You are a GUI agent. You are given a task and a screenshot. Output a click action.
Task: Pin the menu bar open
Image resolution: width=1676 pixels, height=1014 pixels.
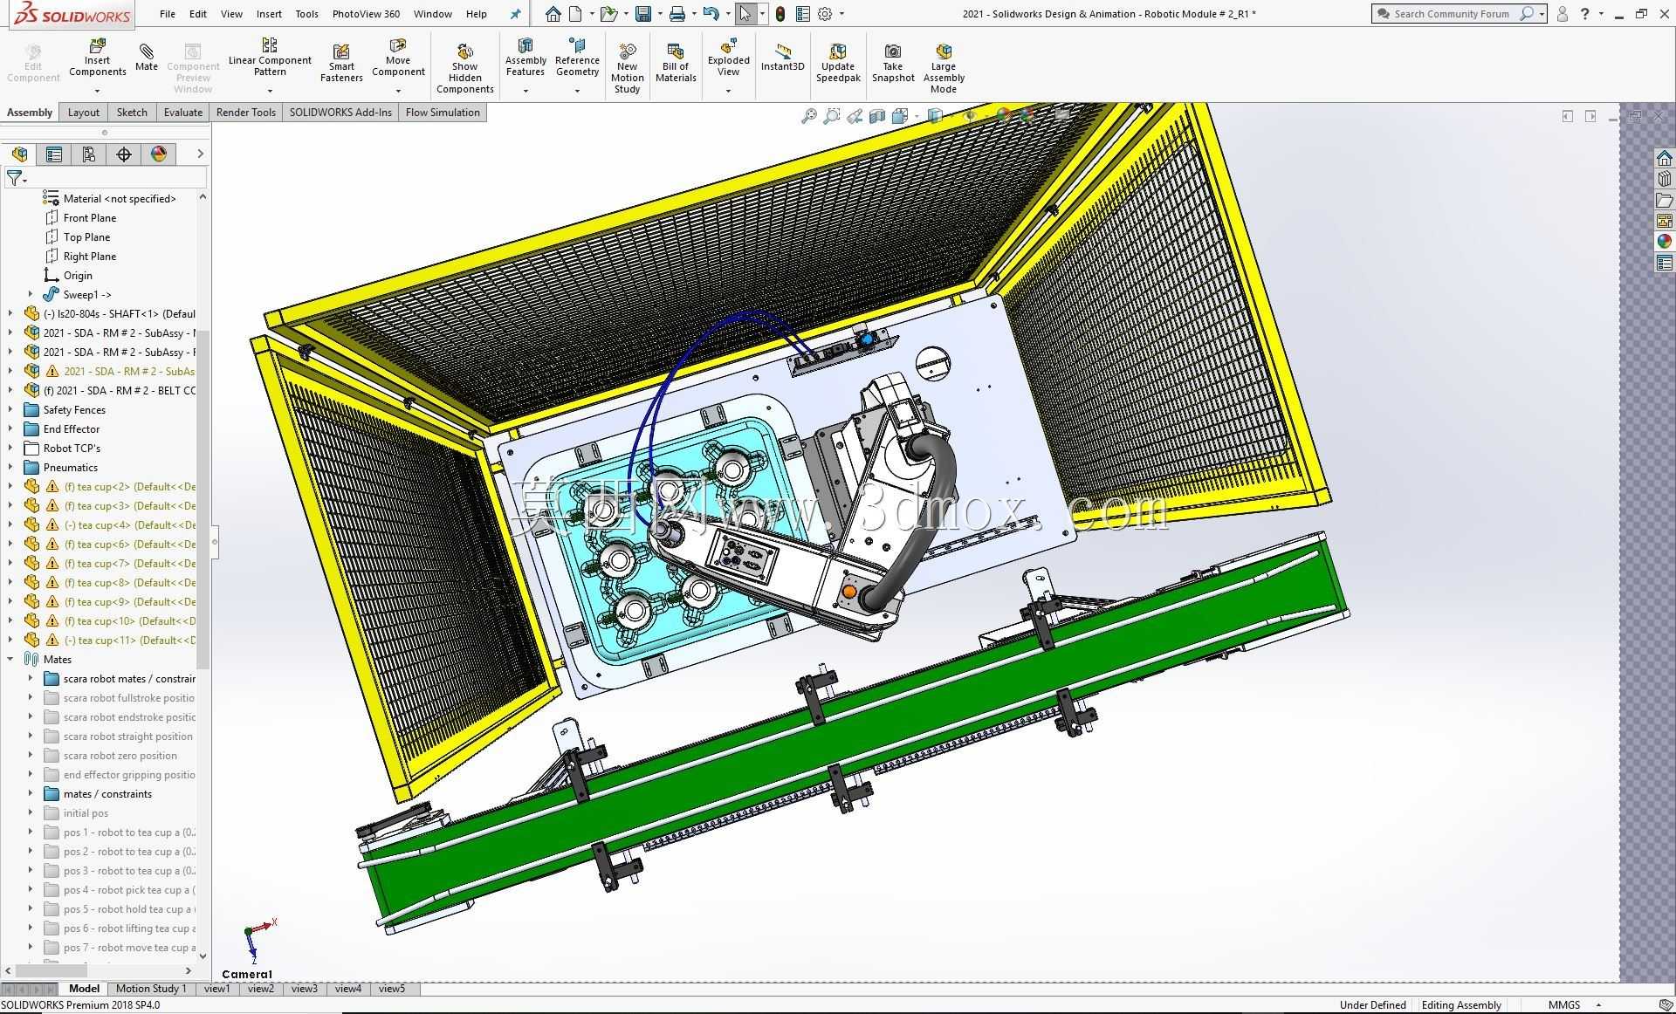coord(515,14)
